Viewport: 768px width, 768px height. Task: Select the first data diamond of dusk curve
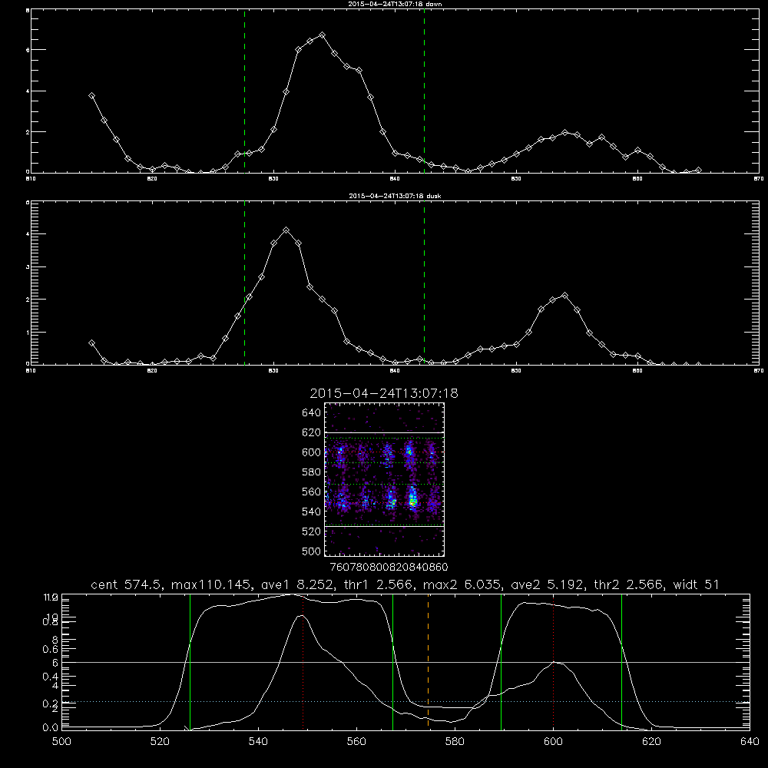(91, 343)
